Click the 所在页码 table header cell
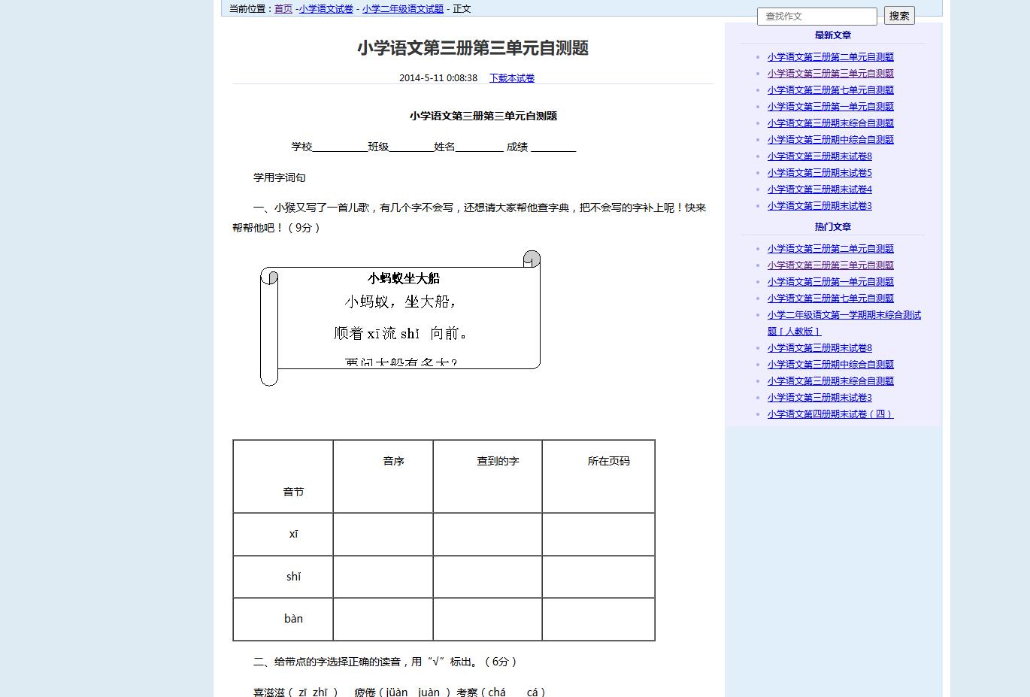This screenshot has height=697, width=1030. (598, 477)
